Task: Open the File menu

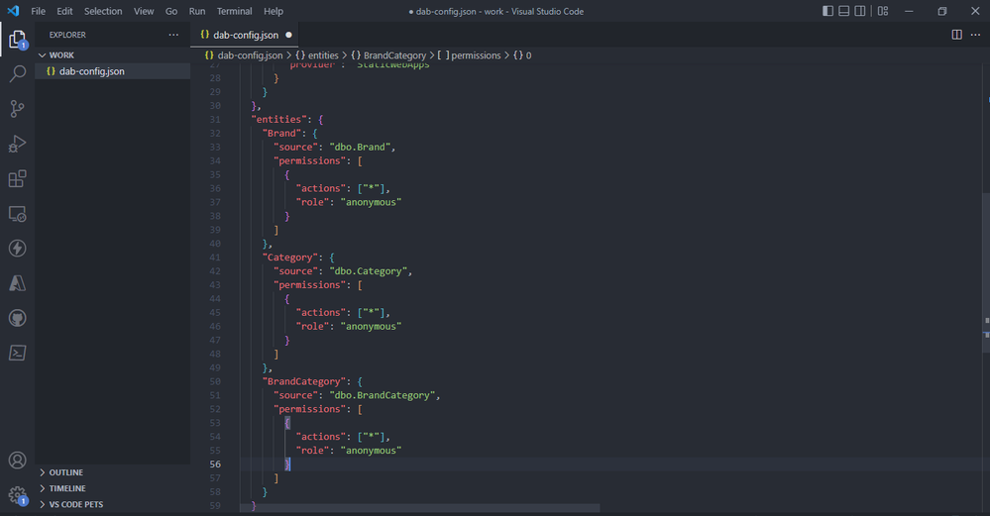Action: 38,11
